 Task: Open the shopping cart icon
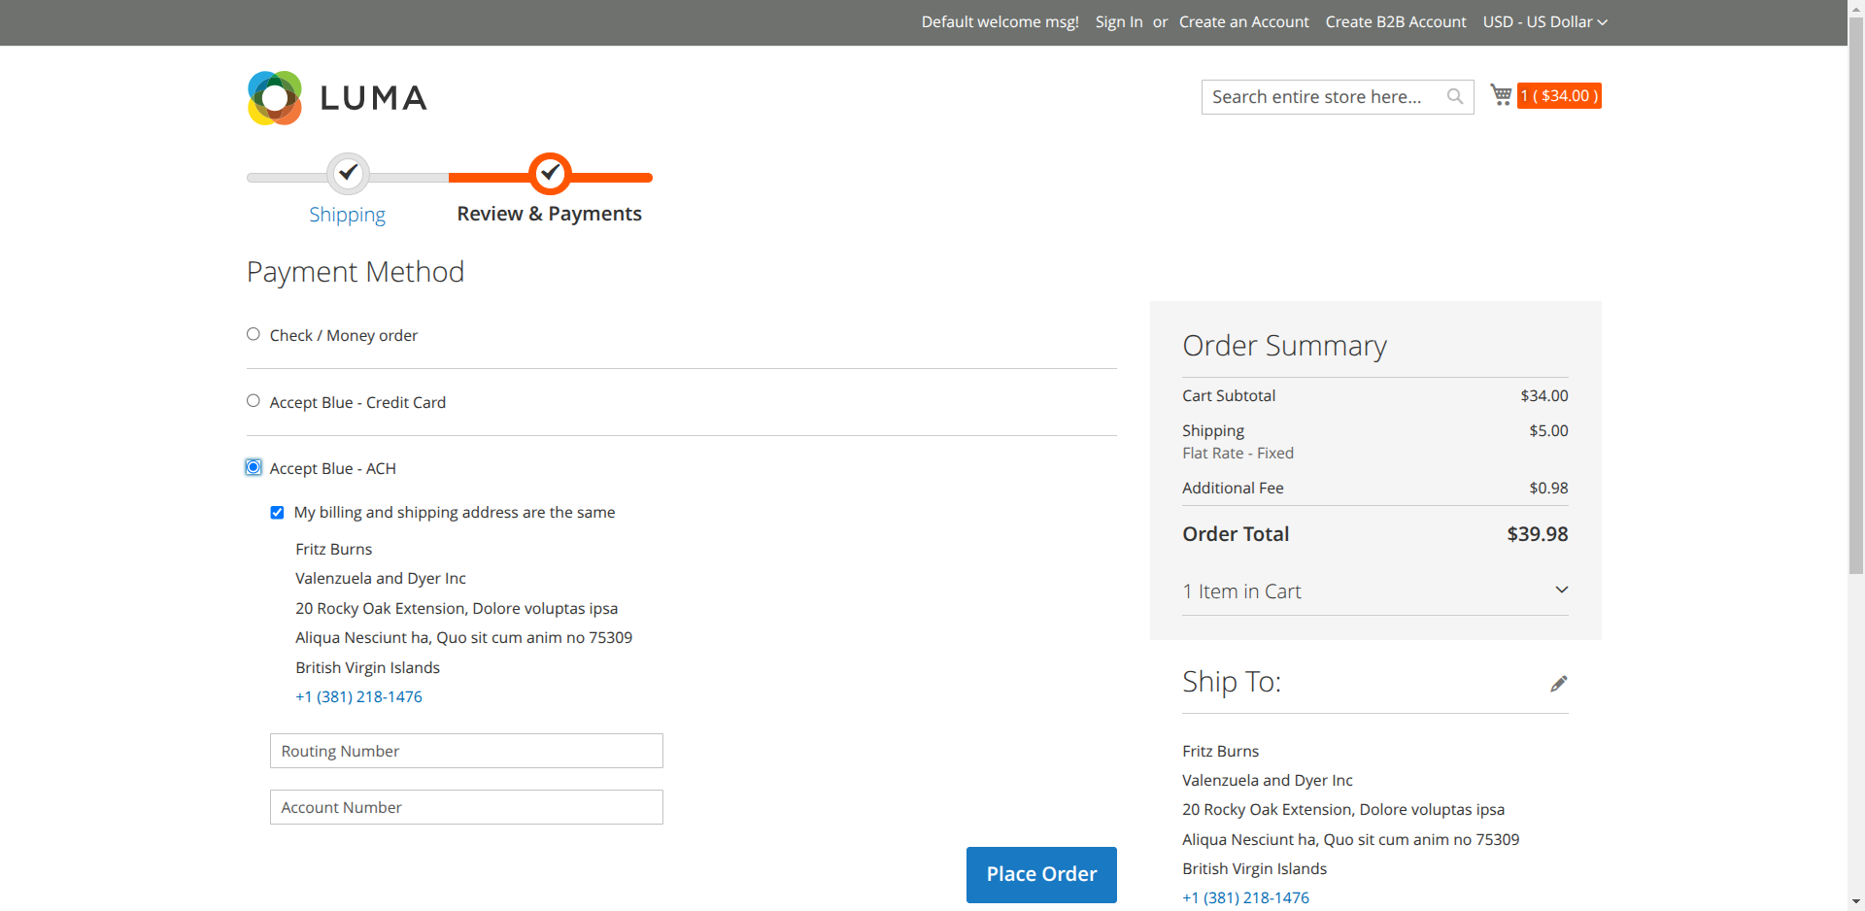[x=1501, y=95]
